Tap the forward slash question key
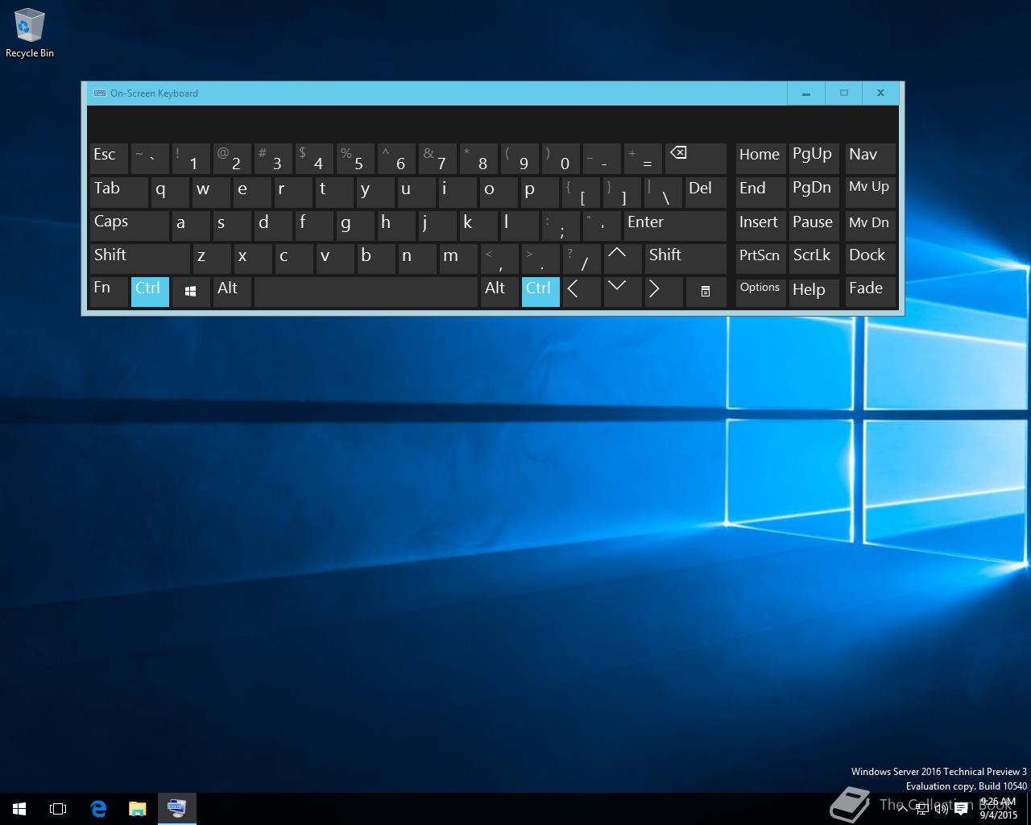The height and width of the screenshot is (825, 1031). click(582, 258)
